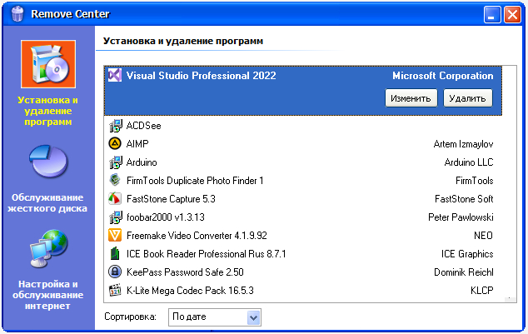Minimize the Remove Center window
Image resolution: width=528 pixels, height=334 pixels.
(492, 14)
